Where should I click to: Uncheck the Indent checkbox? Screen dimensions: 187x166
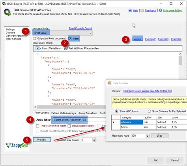[x=70, y=39]
